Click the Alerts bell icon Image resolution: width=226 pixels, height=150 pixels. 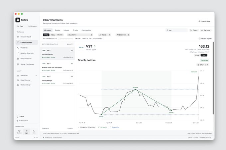click(x=17, y=117)
